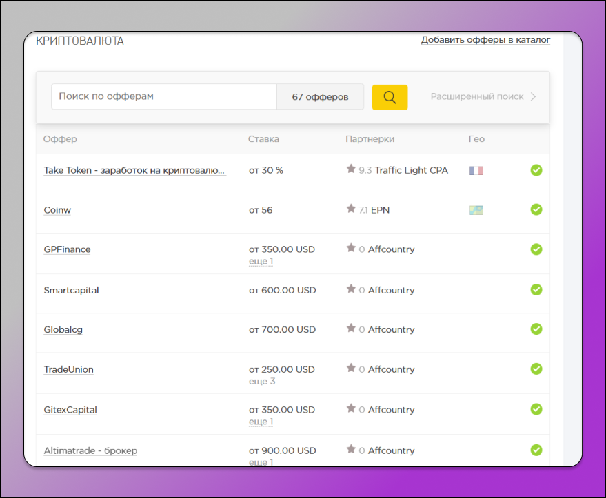This screenshot has width=606, height=498.
Task: Click green checkmark in Globalcg row
Action: point(536,329)
